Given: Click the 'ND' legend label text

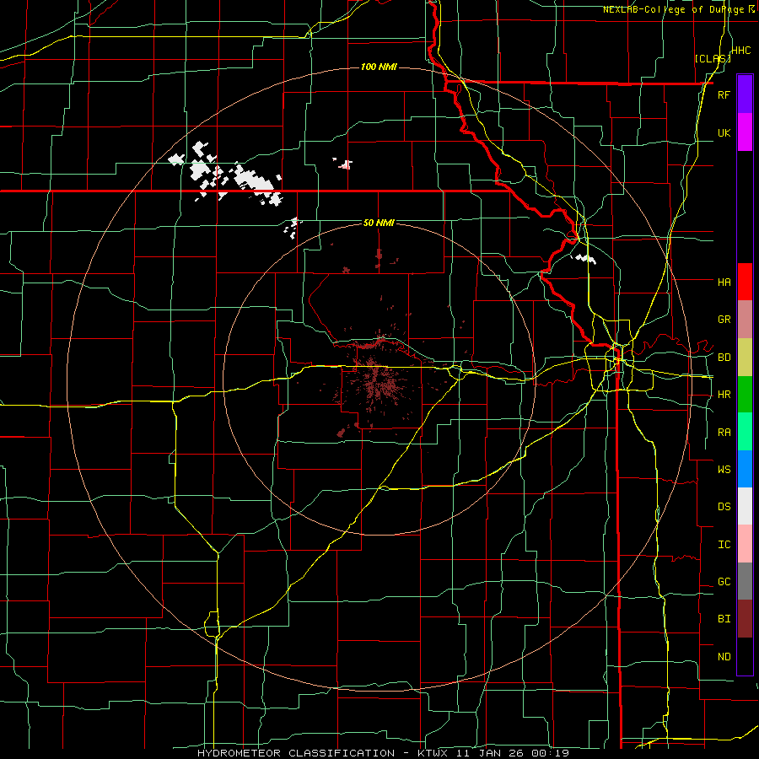Looking at the screenshot, I should [724, 657].
